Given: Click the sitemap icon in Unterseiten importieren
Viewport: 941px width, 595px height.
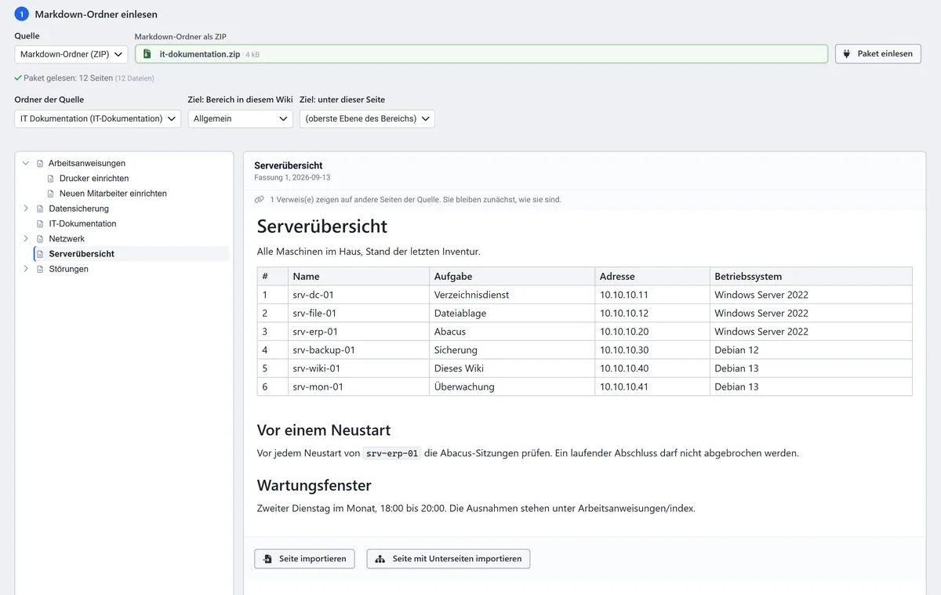Looking at the screenshot, I should point(380,559).
